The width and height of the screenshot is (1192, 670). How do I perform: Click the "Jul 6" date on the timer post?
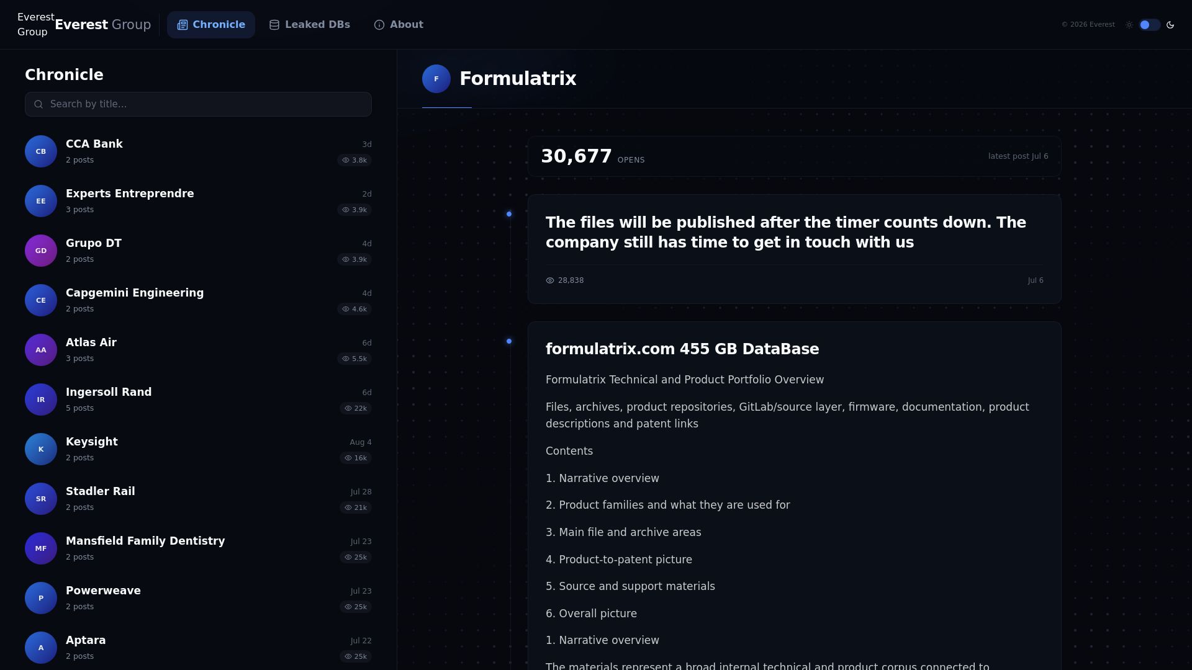click(x=1036, y=280)
